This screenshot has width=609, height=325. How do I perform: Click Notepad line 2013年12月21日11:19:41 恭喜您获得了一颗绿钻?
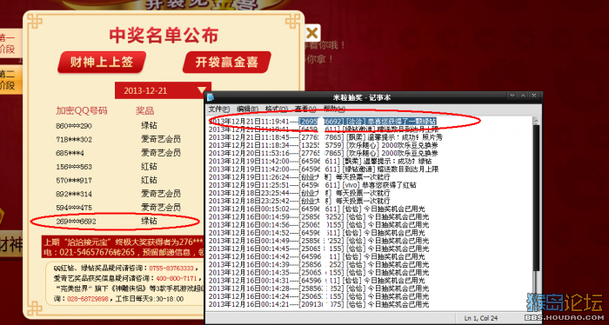[x=323, y=121]
